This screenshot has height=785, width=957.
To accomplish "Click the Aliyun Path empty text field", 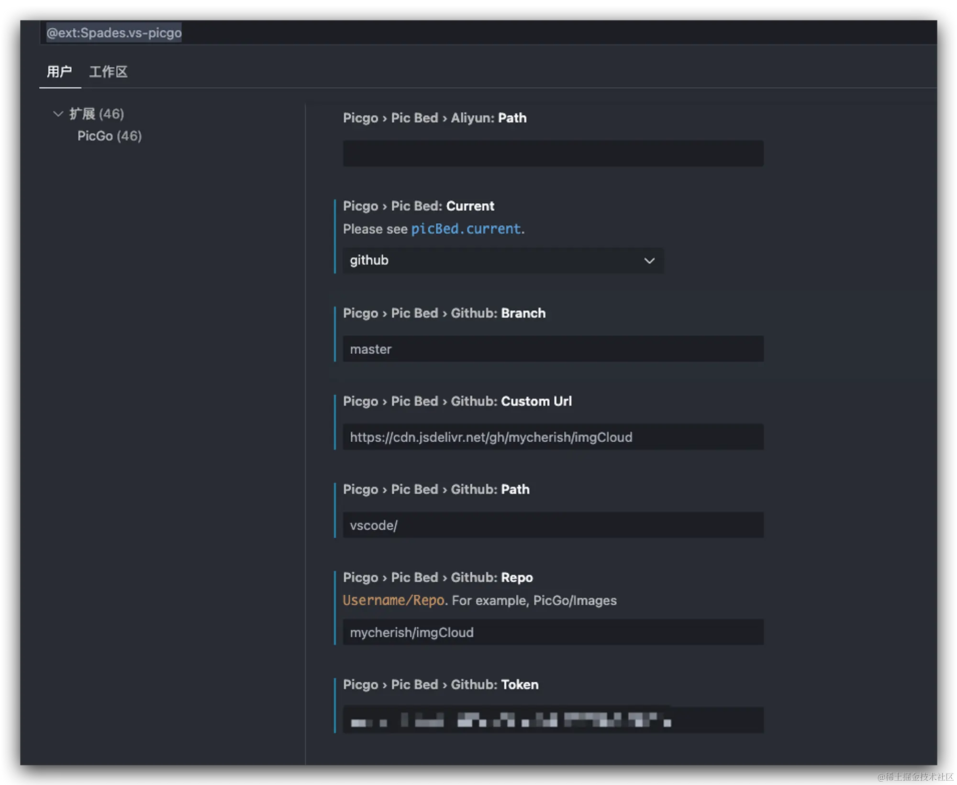I will point(553,153).
